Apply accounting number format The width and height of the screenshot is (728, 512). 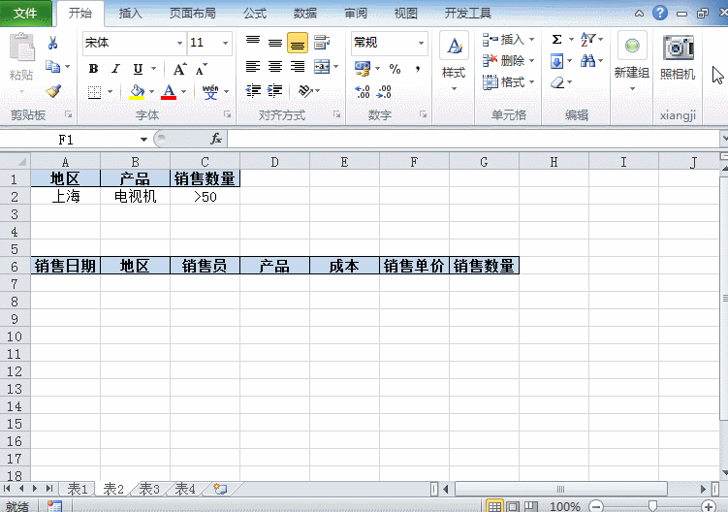tap(363, 69)
